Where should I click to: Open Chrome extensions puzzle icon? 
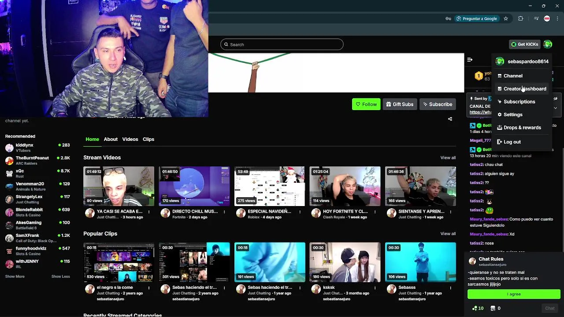tap(521, 18)
